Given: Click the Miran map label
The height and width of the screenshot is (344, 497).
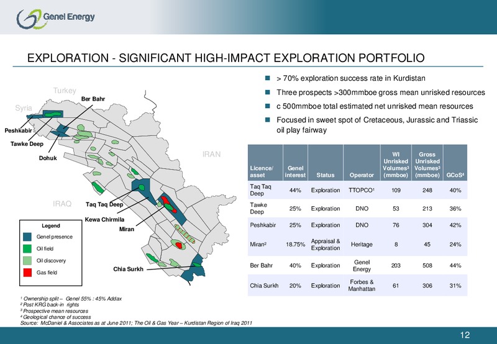Looking at the screenshot, I should 127,229.
